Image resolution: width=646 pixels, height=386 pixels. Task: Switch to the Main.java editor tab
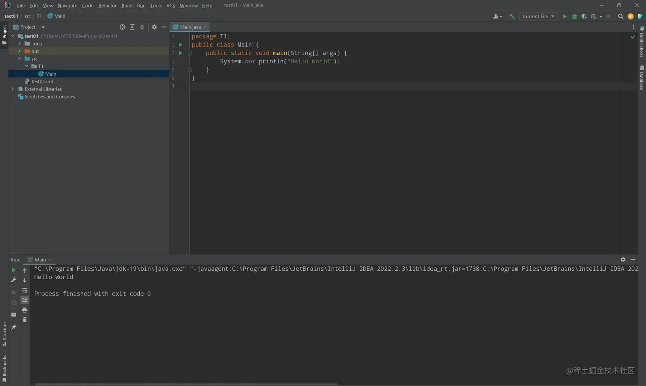[190, 27]
